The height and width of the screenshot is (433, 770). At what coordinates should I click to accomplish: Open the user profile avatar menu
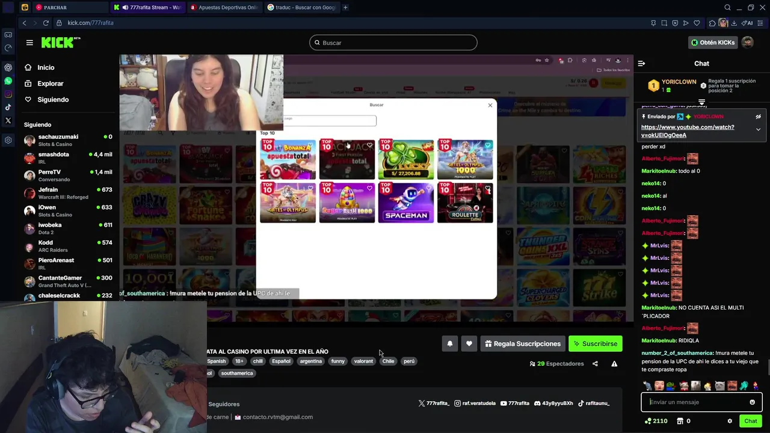click(748, 43)
